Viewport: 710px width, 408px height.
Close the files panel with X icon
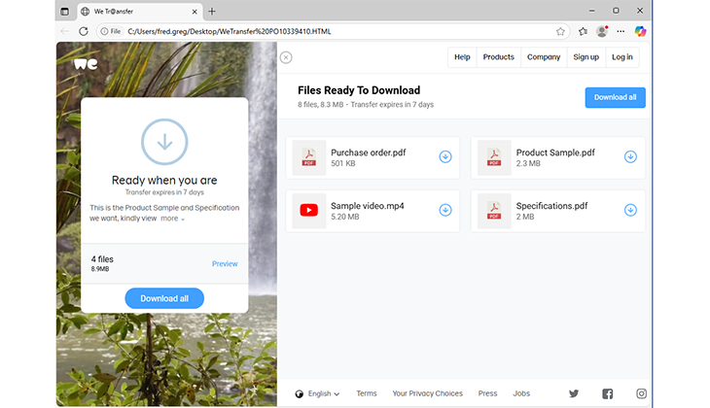(x=286, y=57)
